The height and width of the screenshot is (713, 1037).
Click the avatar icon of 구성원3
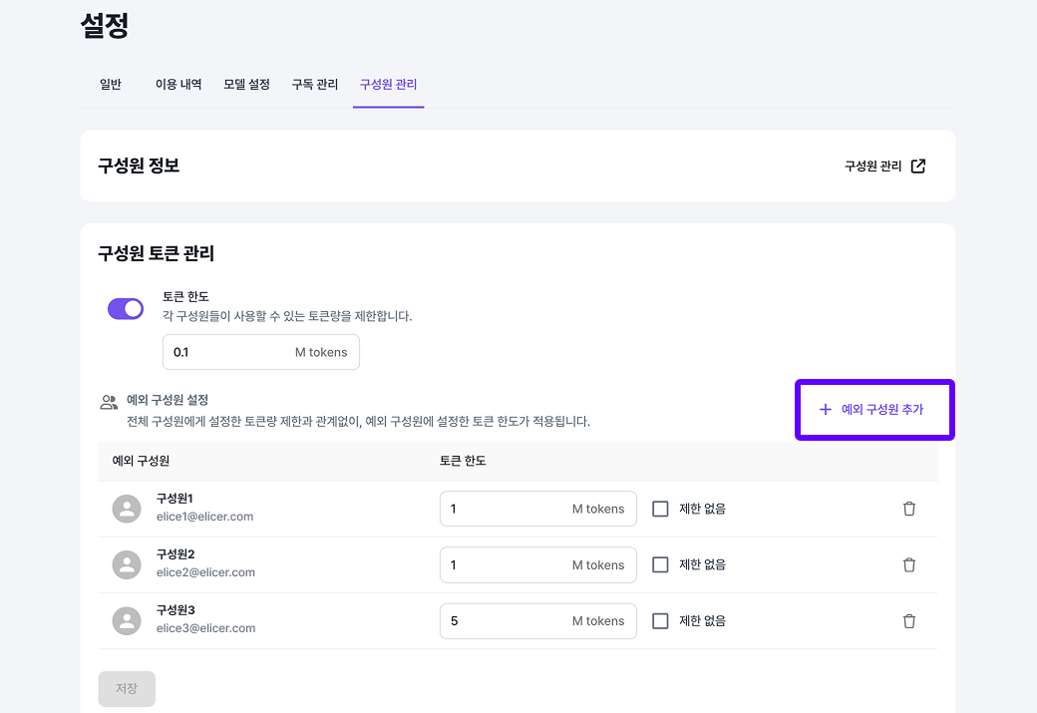pyautogui.click(x=126, y=620)
